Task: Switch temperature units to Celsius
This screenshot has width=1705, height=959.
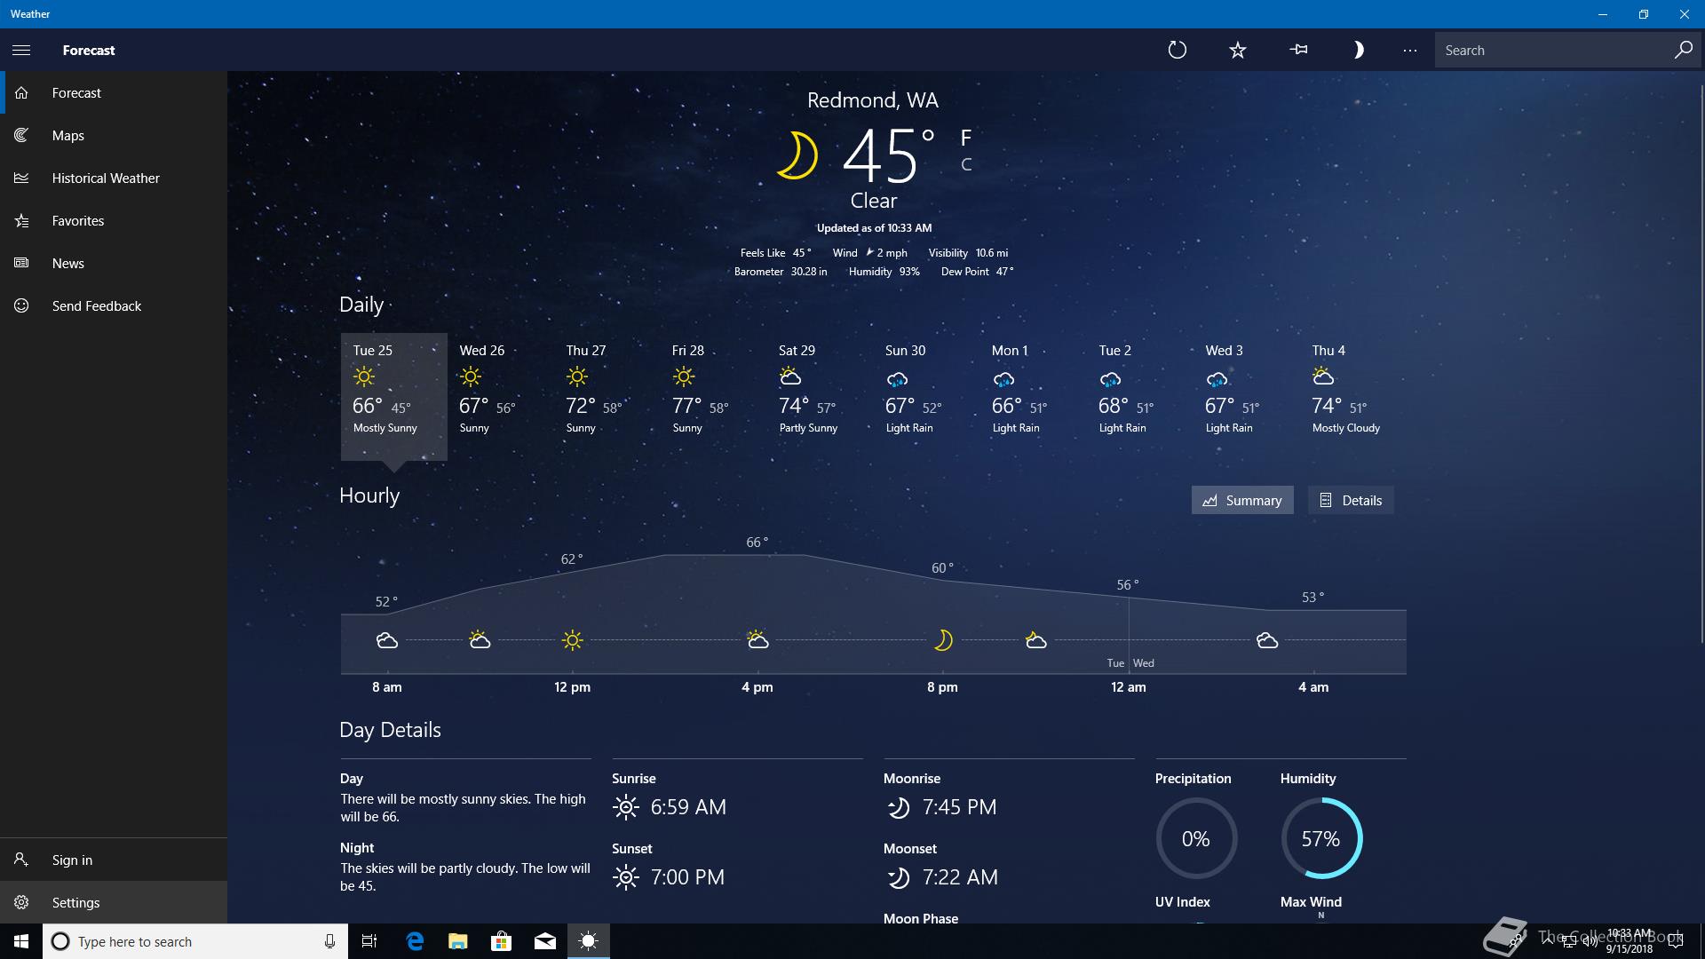Action: point(966,164)
